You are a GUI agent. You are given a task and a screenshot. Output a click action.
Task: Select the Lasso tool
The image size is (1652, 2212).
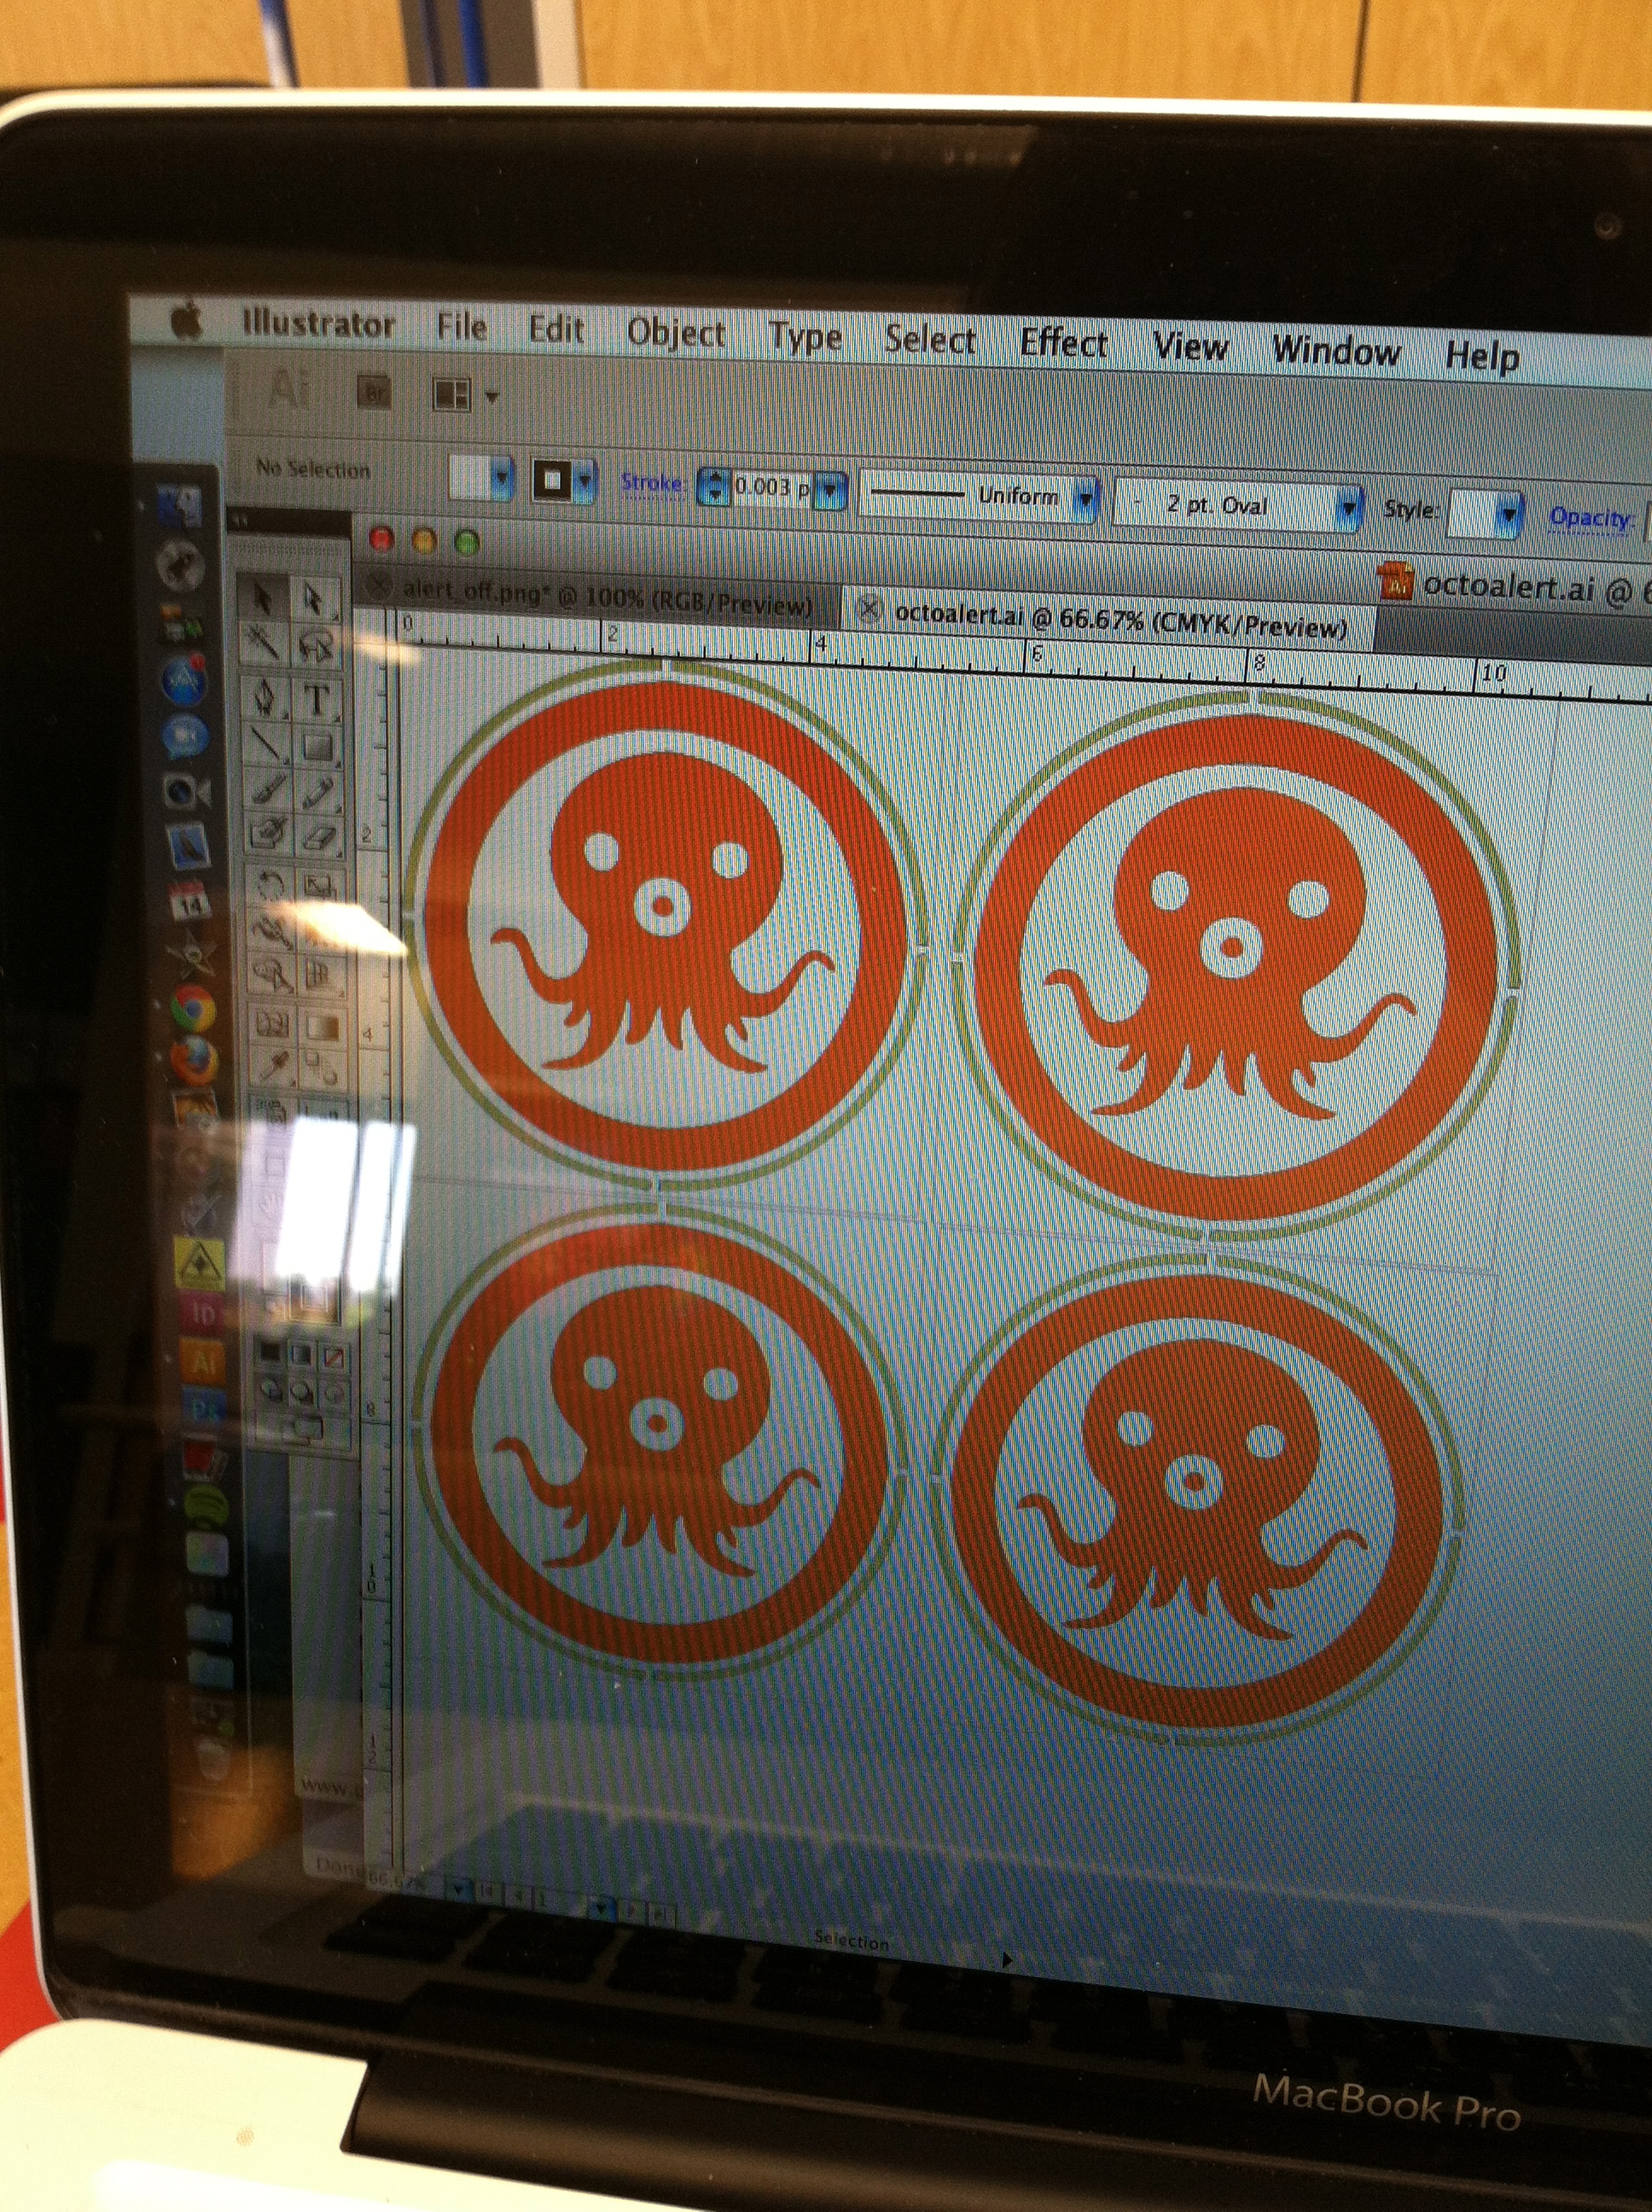pos(315,647)
